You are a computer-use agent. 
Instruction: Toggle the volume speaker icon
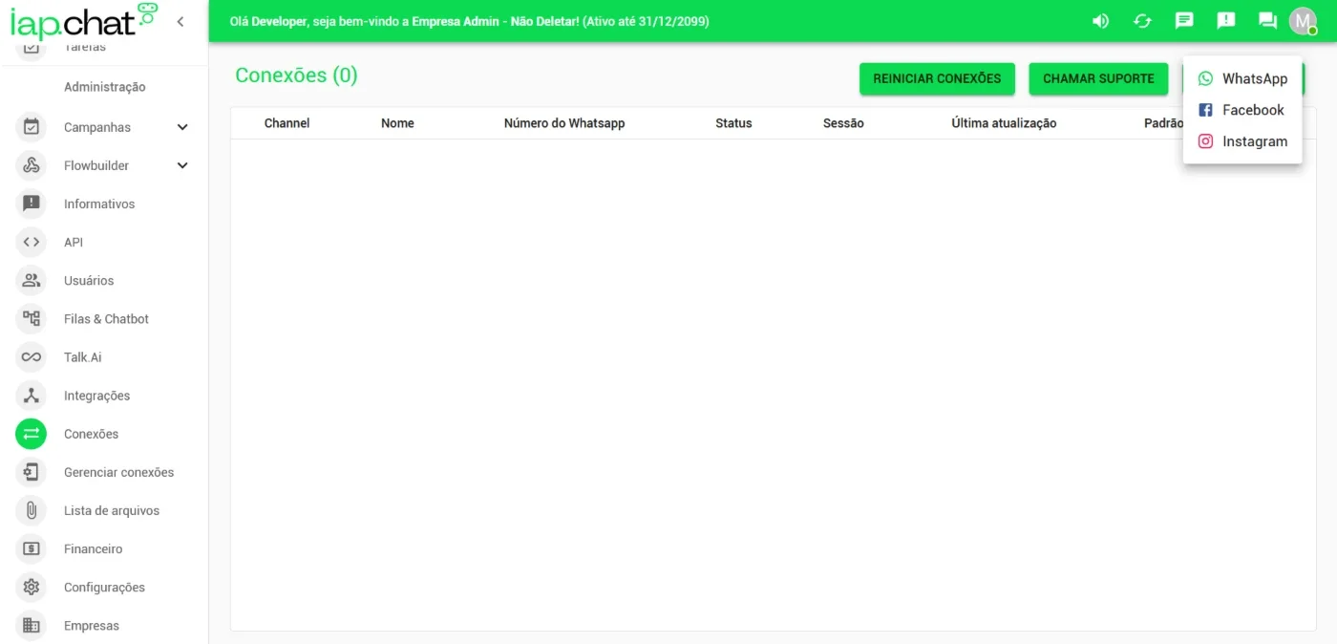pyautogui.click(x=1100, y=21)
